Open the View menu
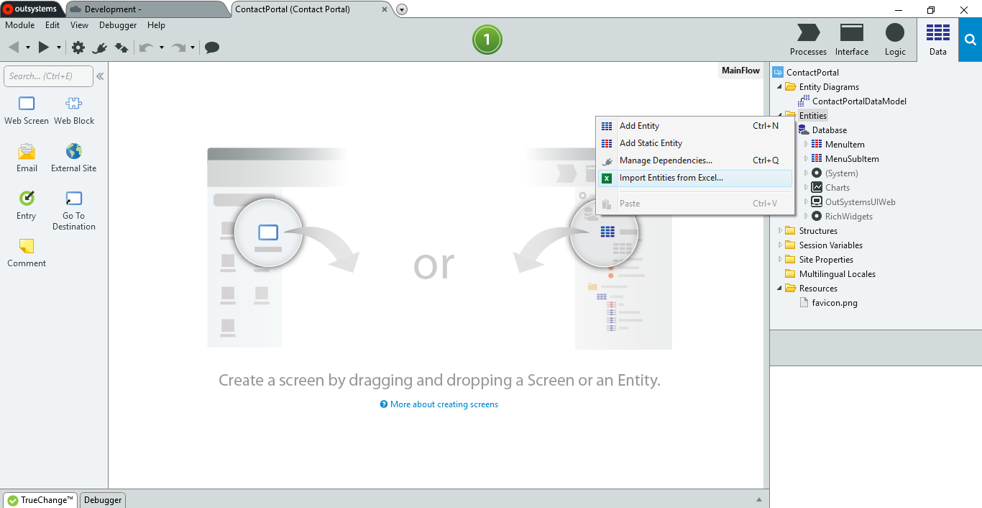The width and height of the screenshot is (982, 508). tap(79, 25)
